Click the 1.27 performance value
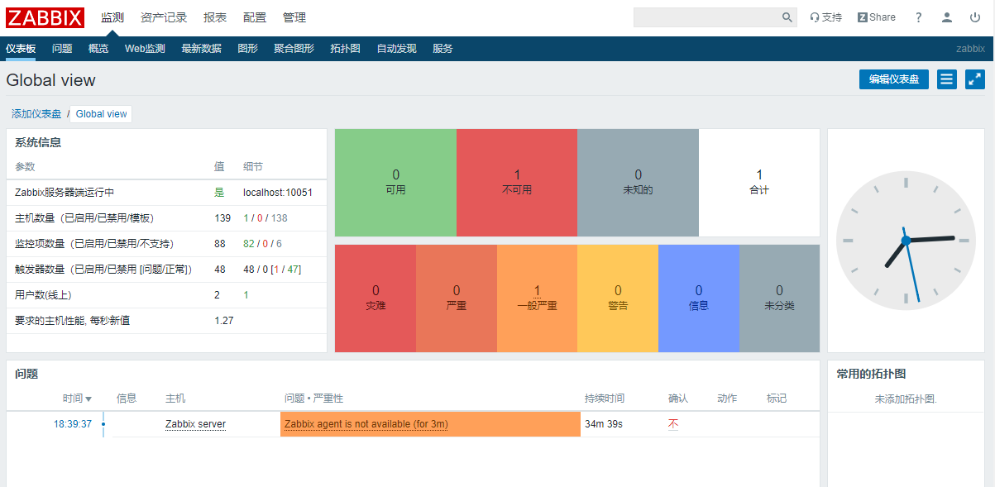The image size is (995, 487). (223, 321)
